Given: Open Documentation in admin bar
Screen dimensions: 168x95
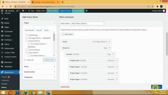Looking at the screenshot, I should (x=78, y=11).
